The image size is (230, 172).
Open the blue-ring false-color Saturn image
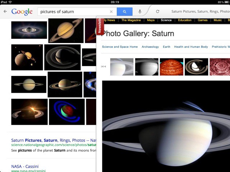point(67,112)
